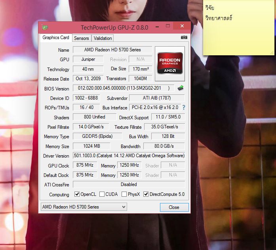Switch to the Graphics Card tab

[56, 38]
